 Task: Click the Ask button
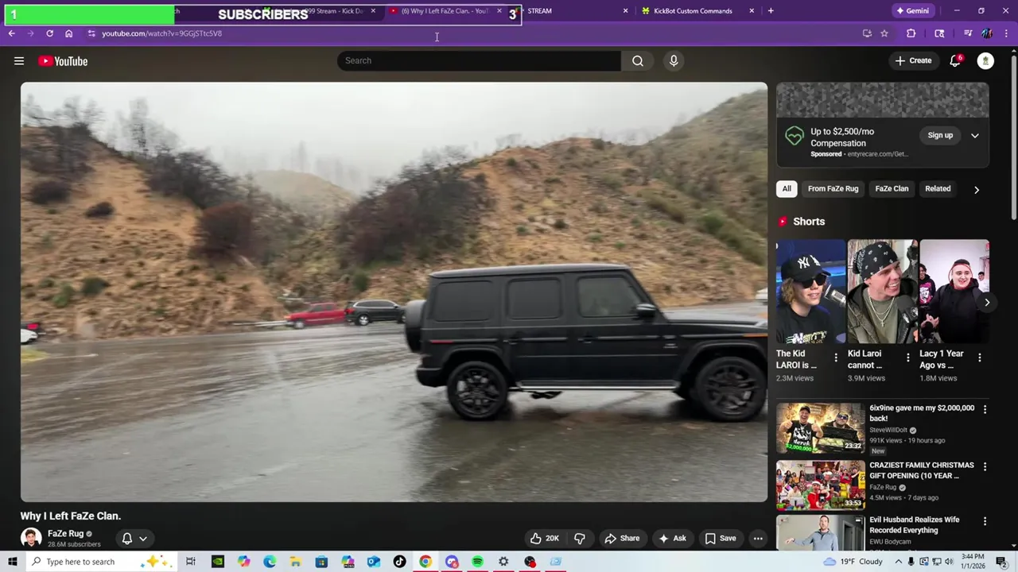coord(672,538)
